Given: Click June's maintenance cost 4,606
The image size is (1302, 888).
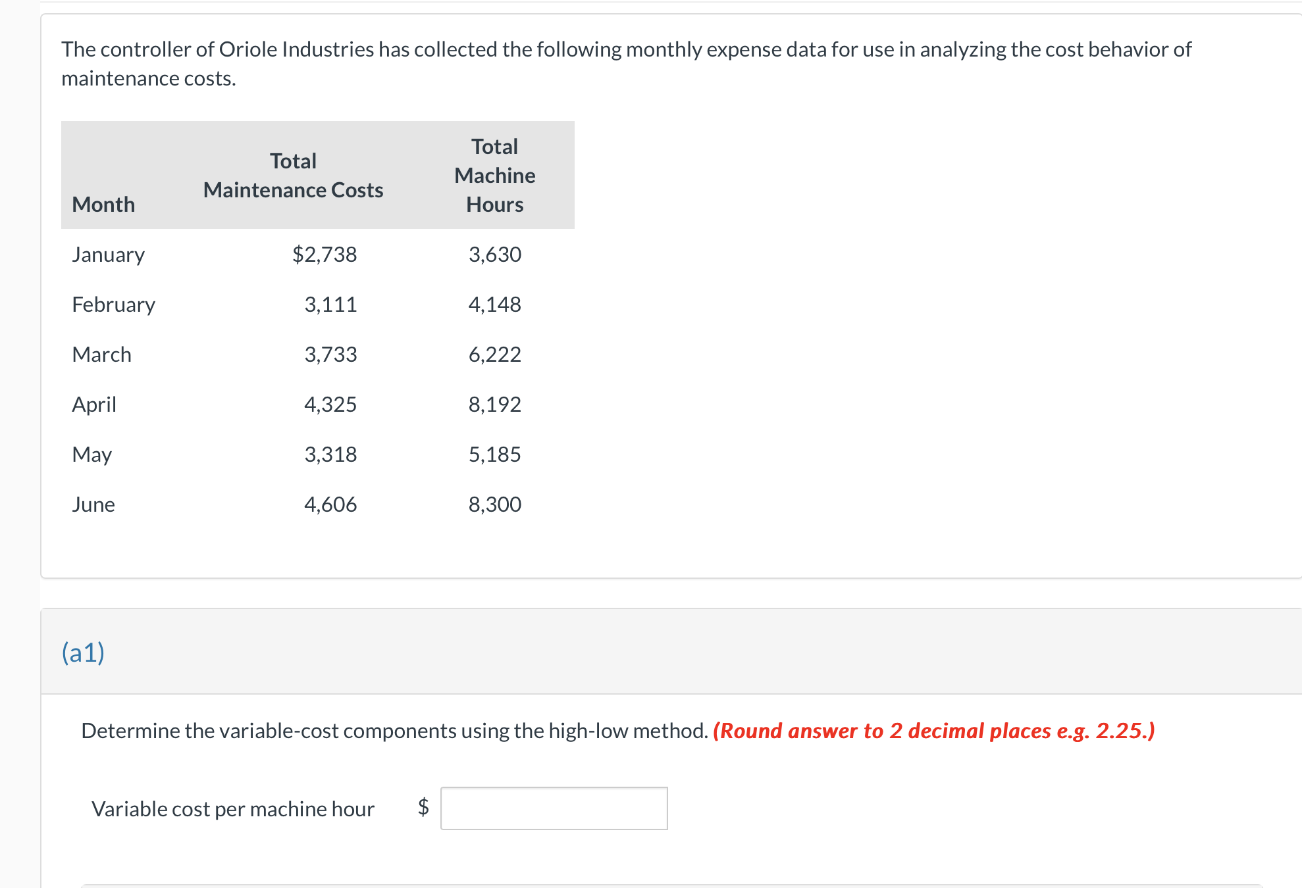Looking at the screenshot, I should point(330,505).
